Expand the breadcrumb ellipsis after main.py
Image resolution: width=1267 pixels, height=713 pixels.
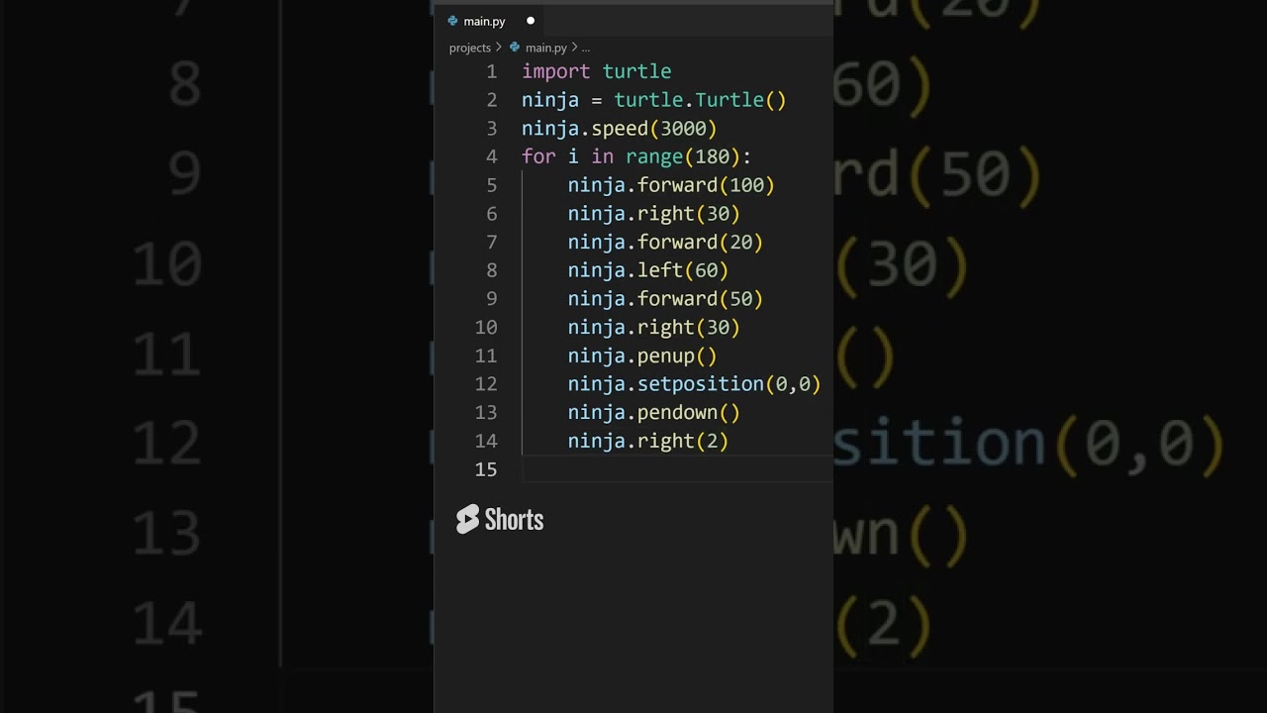click(x=586, y=48)
